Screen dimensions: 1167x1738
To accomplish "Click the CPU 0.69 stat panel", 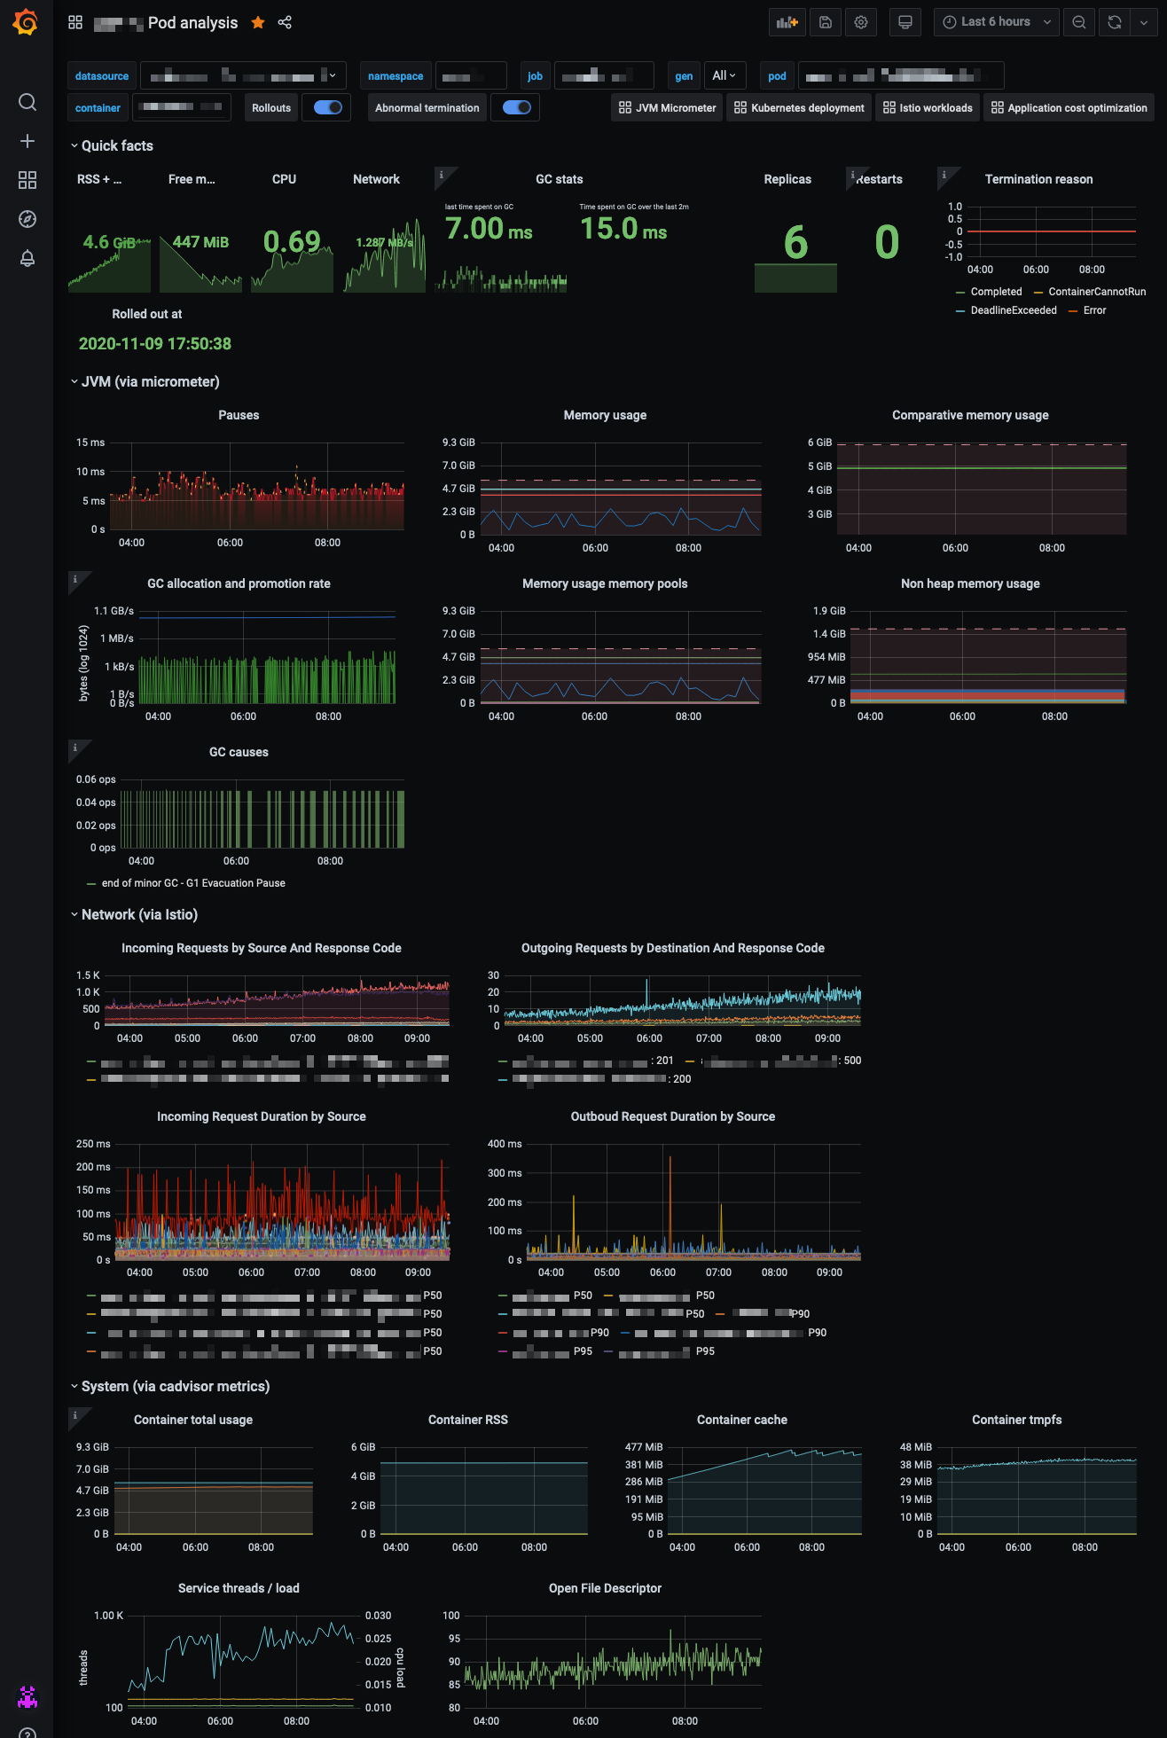I will click(x=292, y=241).
